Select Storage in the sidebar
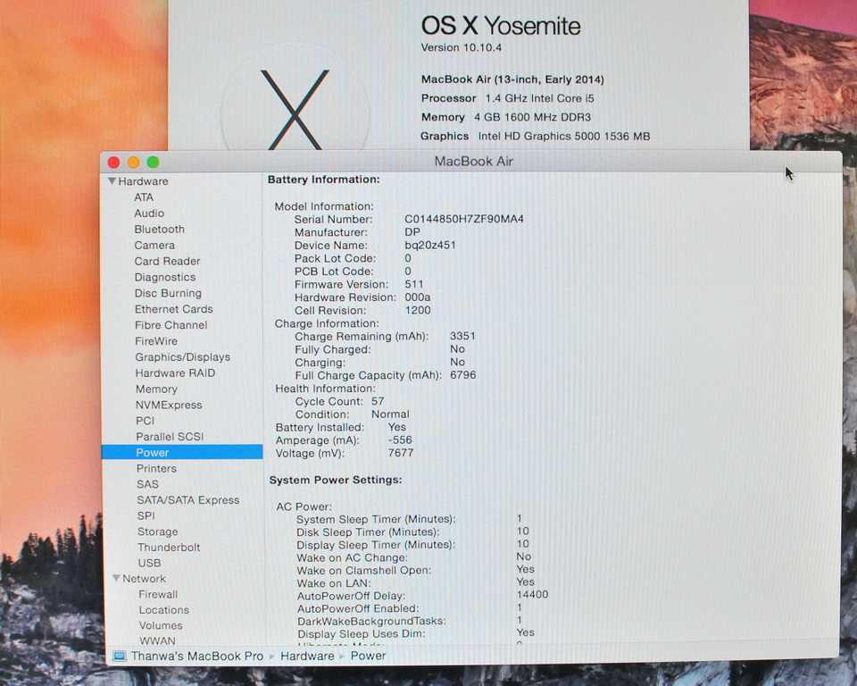Screen dimensions: 857x686 [157, 531]
